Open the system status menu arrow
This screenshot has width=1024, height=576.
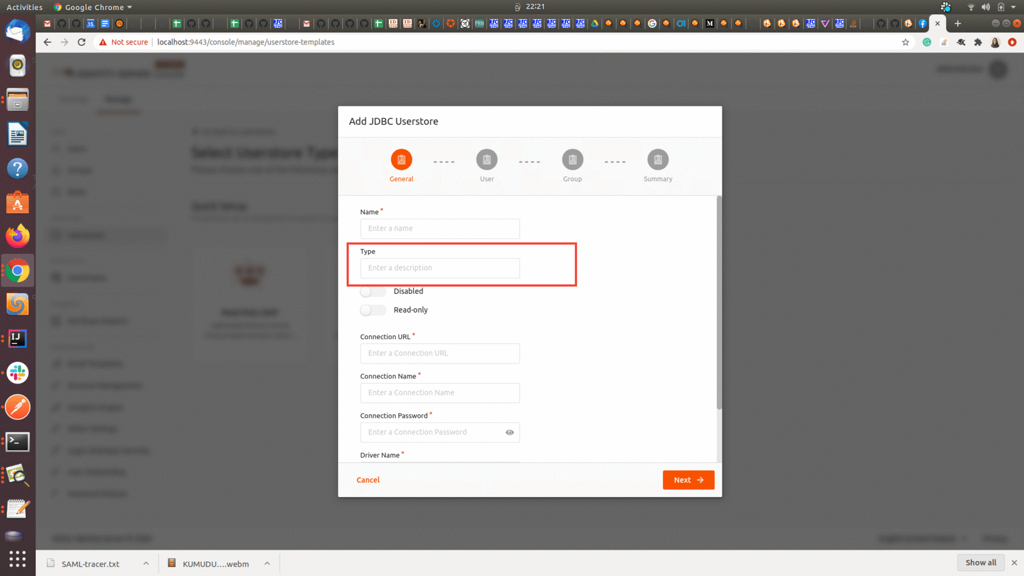1013,7
